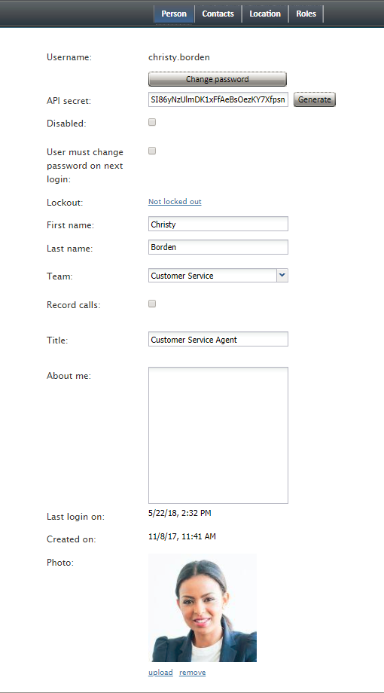Open the Location tab
Image resolution: width=384 pixels, height=693 pixels.
click(x=265, y=14)
